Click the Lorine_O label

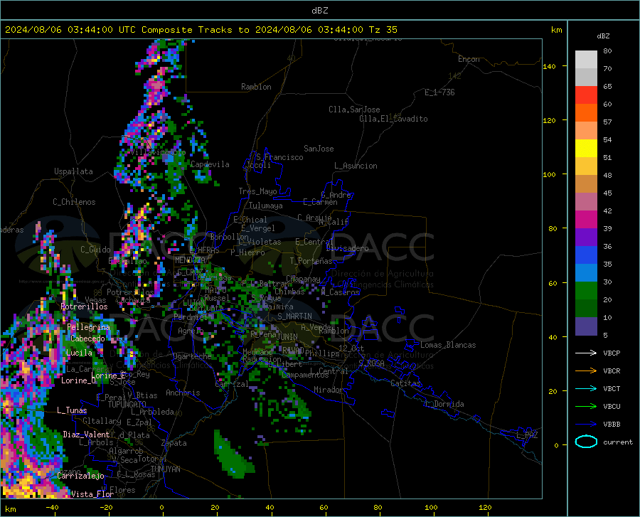tap(79, 380)
